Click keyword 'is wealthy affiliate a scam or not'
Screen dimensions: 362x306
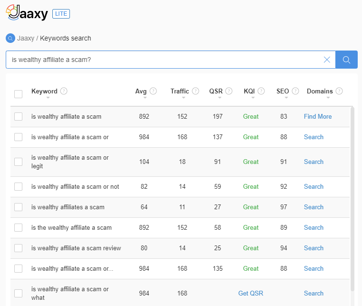[75, 187]
